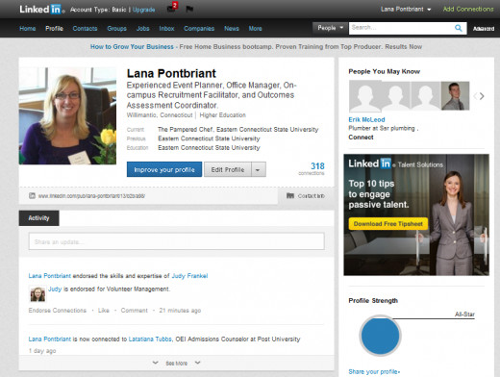Open the Contact Info card icon
Viewport: 500px width, 377px height.
[290, 195]
